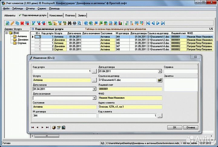Collapse the [Все] tree node

pyautogui.click(x=7, y=33)
